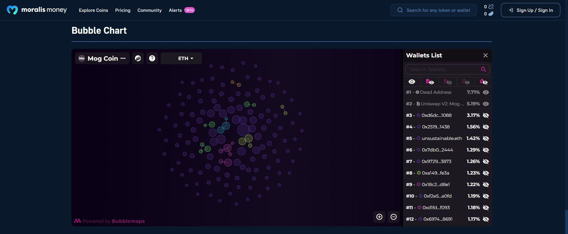The height and width of the screenshot is (234, 568).
Task: Toggle visibility of 0x2519...1438 wallet
Action: (486, 127)
